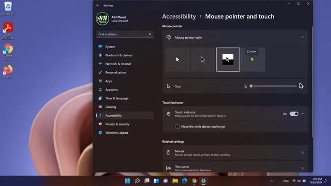This screenshot has height=186, width=331.
Task: Click the search magnifier icon in Settings
Action: click(149, 34)
